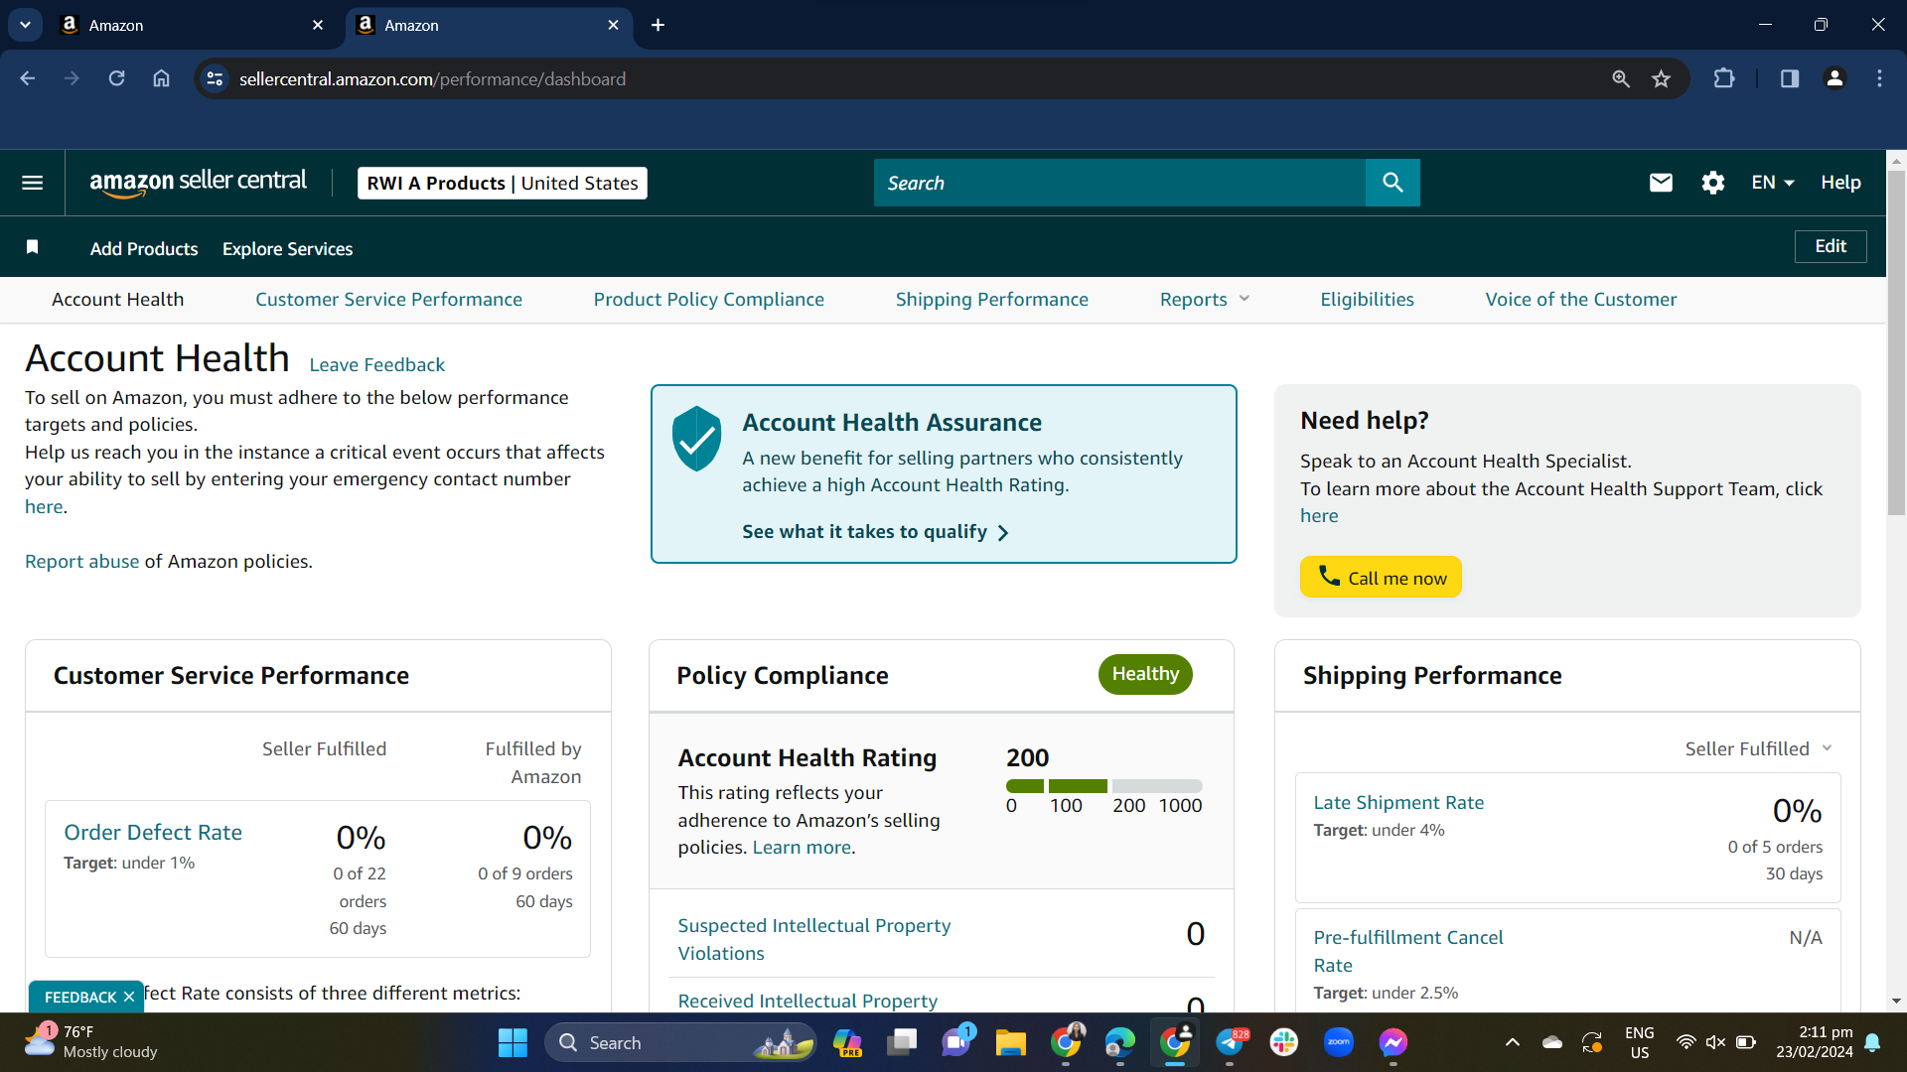Expand the EN language dropdown

[x=1773, y=183]
